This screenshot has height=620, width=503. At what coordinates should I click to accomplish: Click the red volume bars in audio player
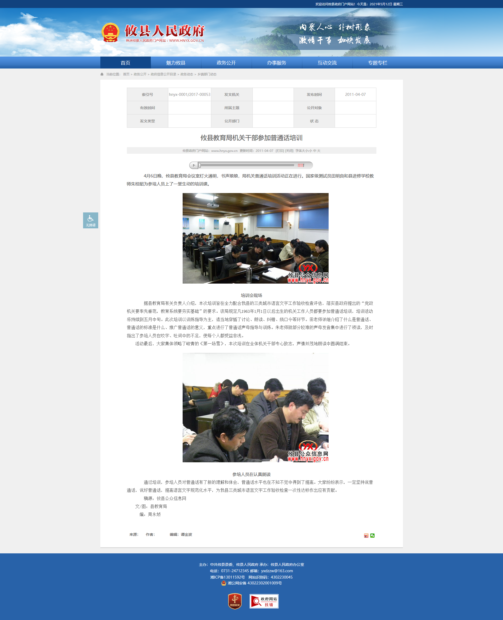301,165
